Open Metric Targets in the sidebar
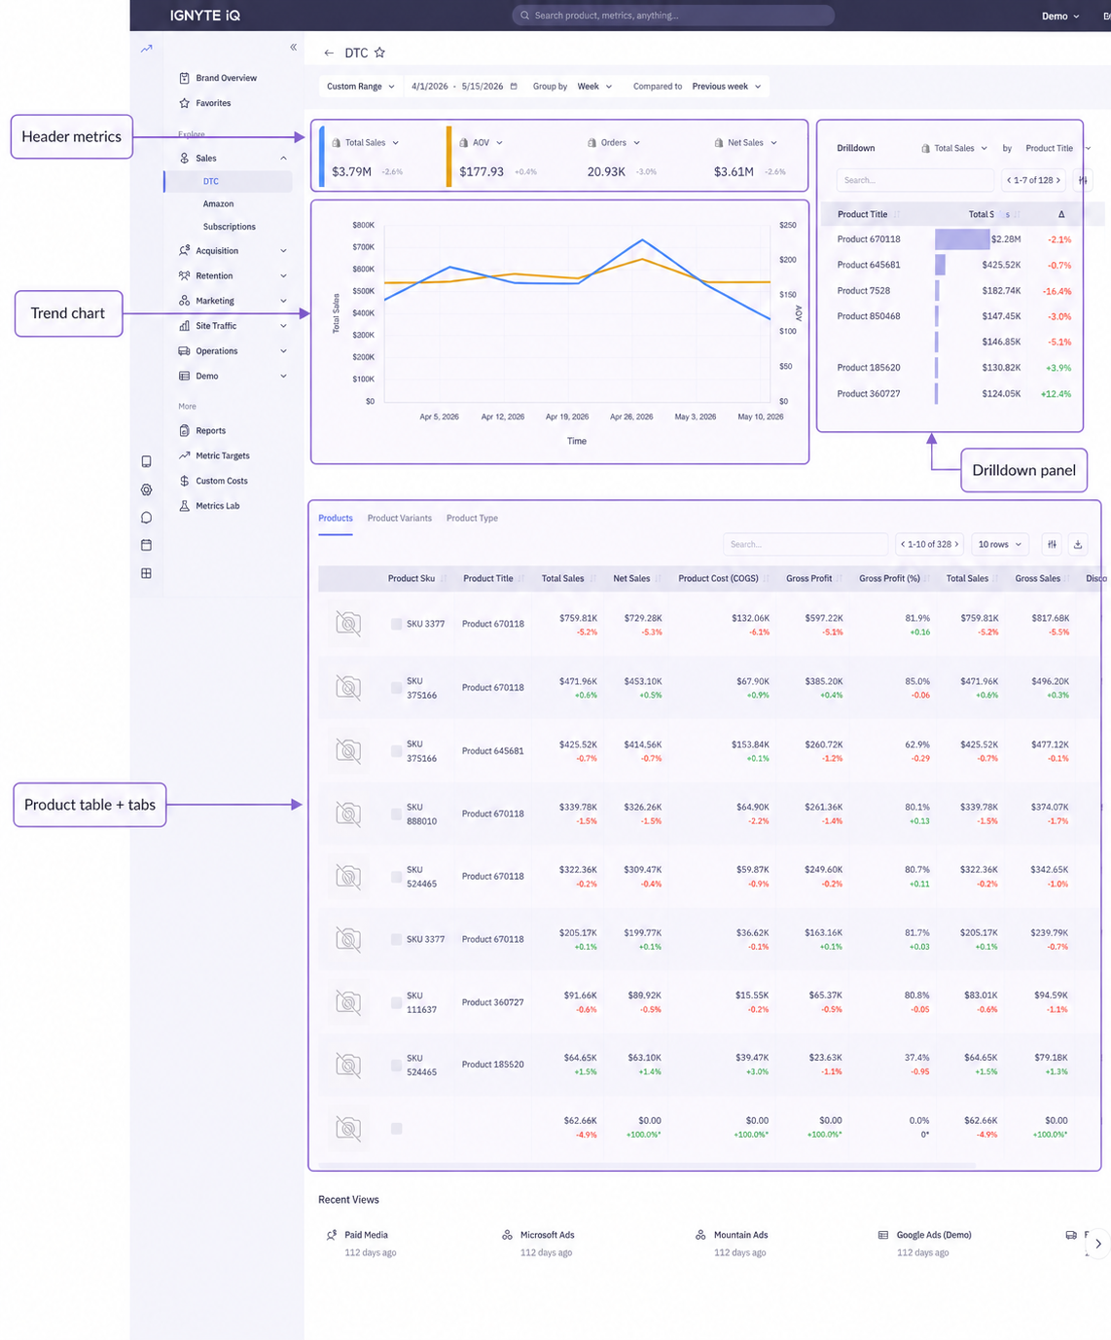The image size is (1111, 1340). click(x=222, y=456)
